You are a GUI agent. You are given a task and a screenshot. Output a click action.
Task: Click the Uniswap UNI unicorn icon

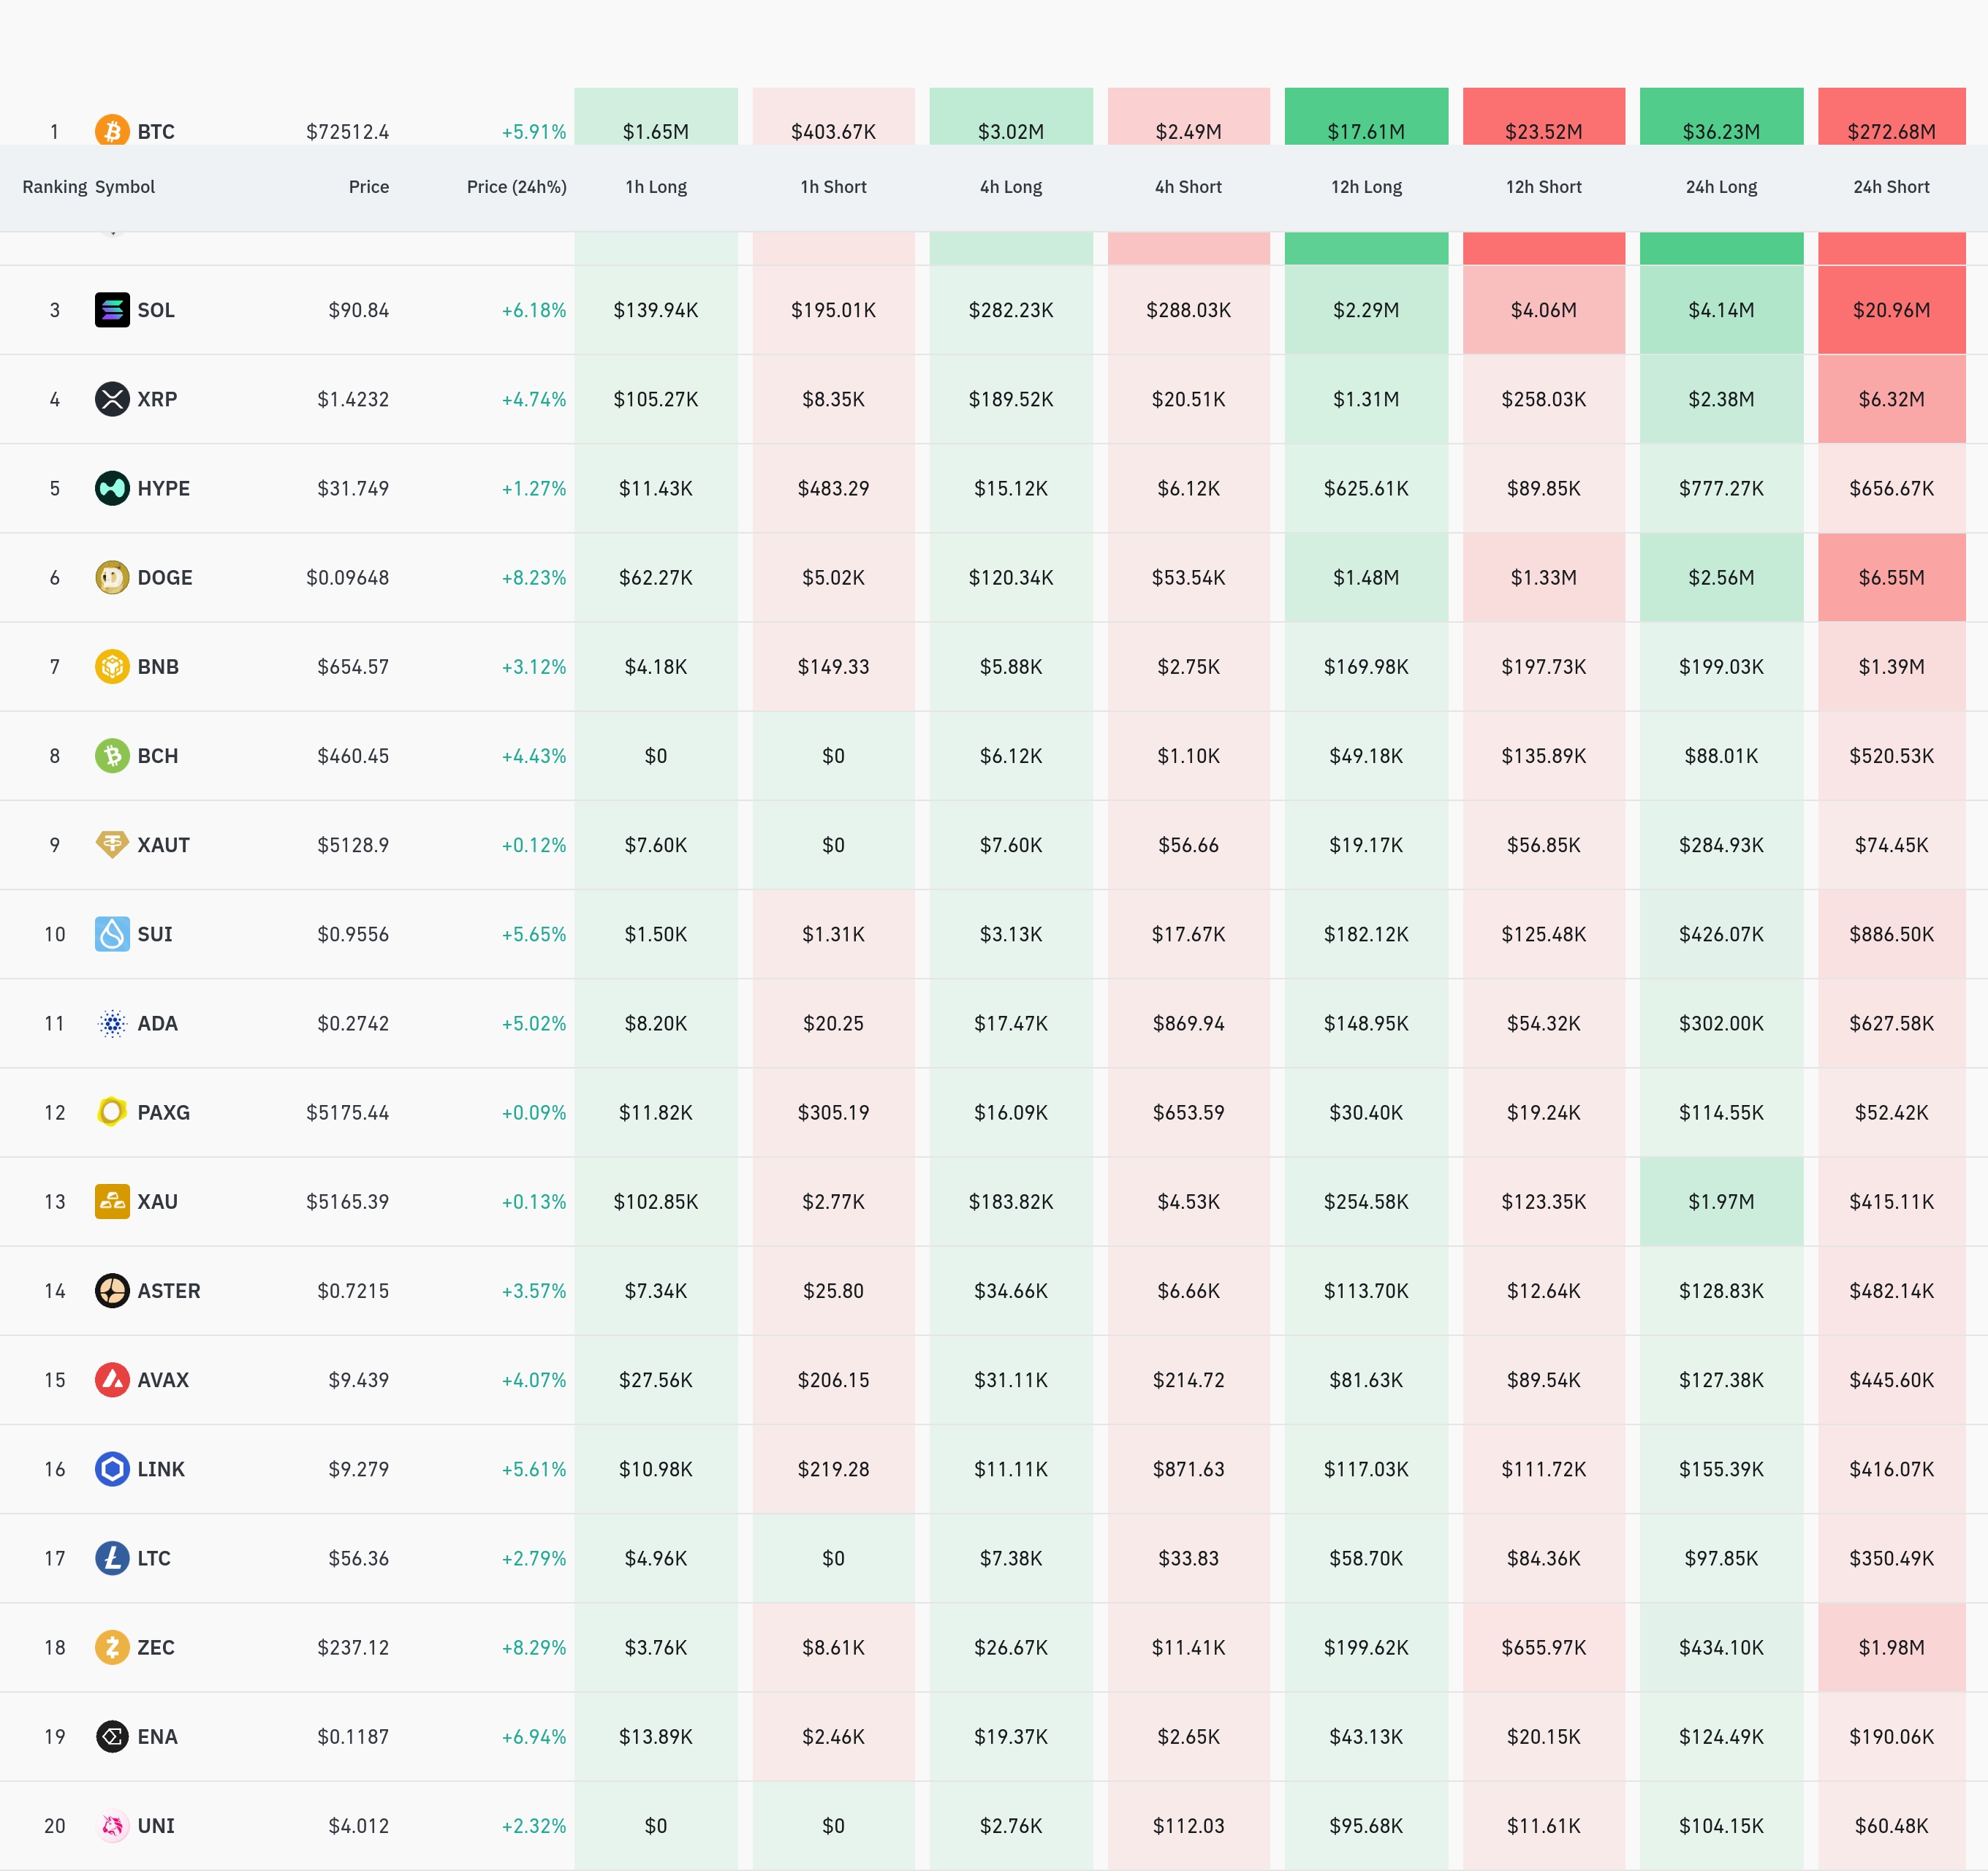[x=112, y=1826]
